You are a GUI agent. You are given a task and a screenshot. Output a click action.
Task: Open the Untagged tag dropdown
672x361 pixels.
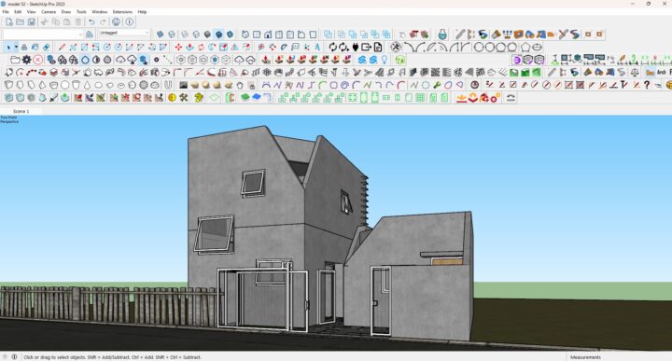click(x=124, y=33)
